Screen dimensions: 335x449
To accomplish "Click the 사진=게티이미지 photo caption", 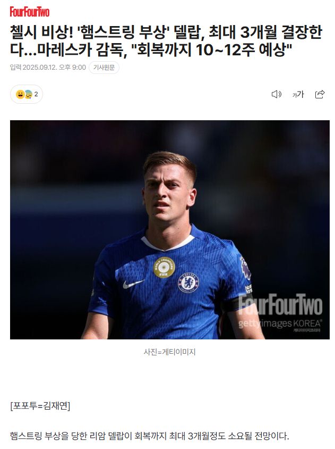I will (x=169, y=352).
